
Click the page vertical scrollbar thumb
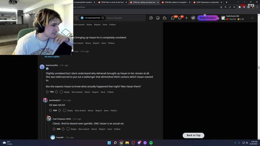click(259, 67)
